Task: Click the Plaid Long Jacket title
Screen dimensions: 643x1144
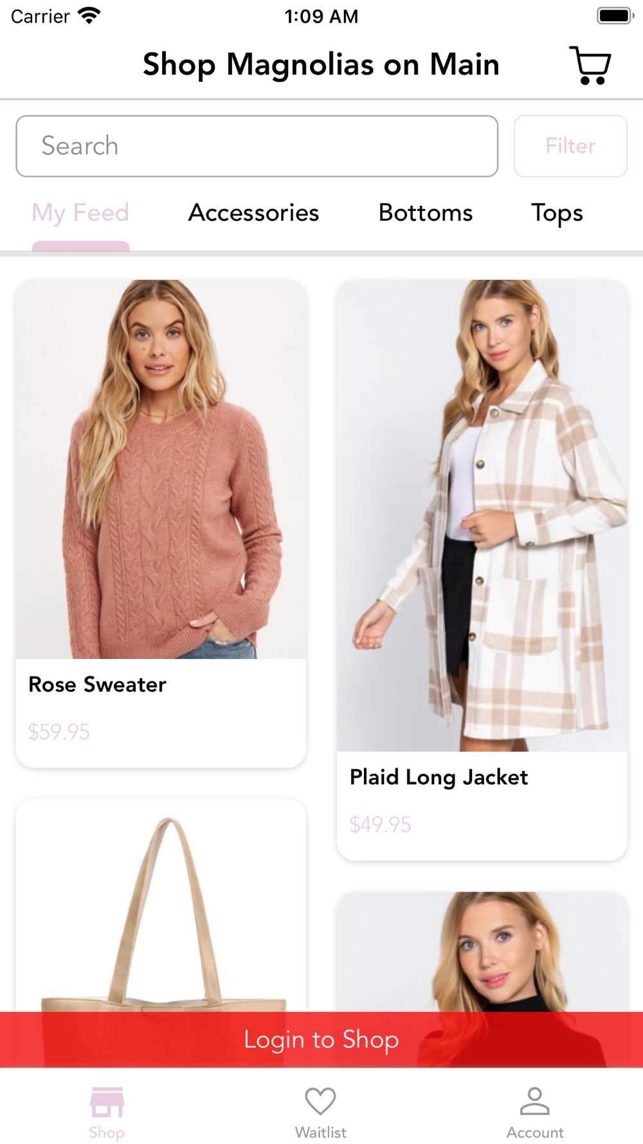Action: coord(439,777)
